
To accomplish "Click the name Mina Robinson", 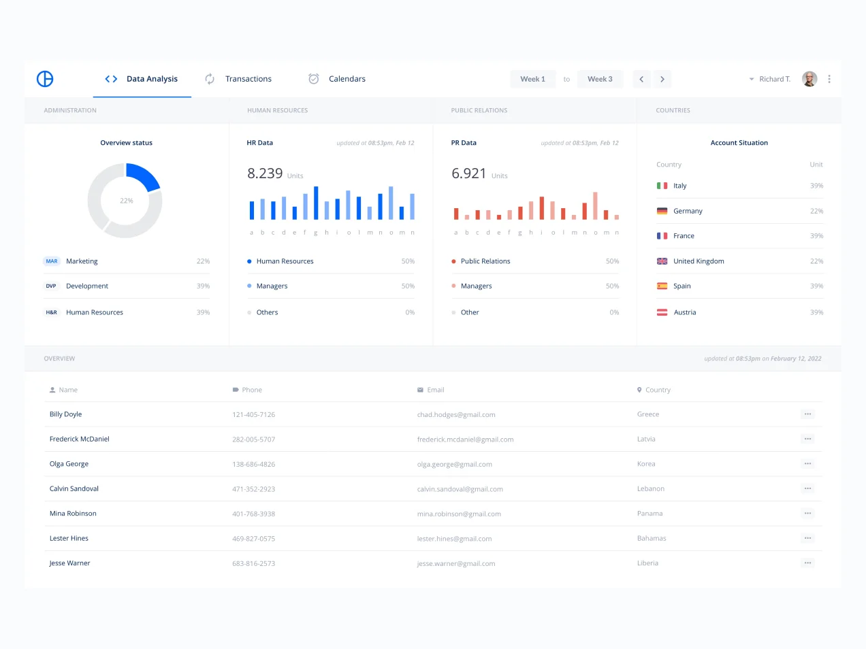I will pyautogui.click(x=73, y=514).
